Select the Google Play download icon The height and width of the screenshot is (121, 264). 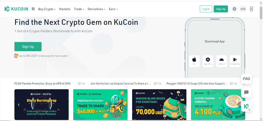pyautogui.click(x=235, y=61)
